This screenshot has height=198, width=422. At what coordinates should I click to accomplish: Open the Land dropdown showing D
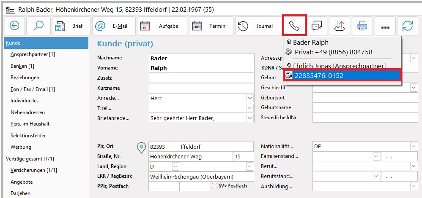175,167
